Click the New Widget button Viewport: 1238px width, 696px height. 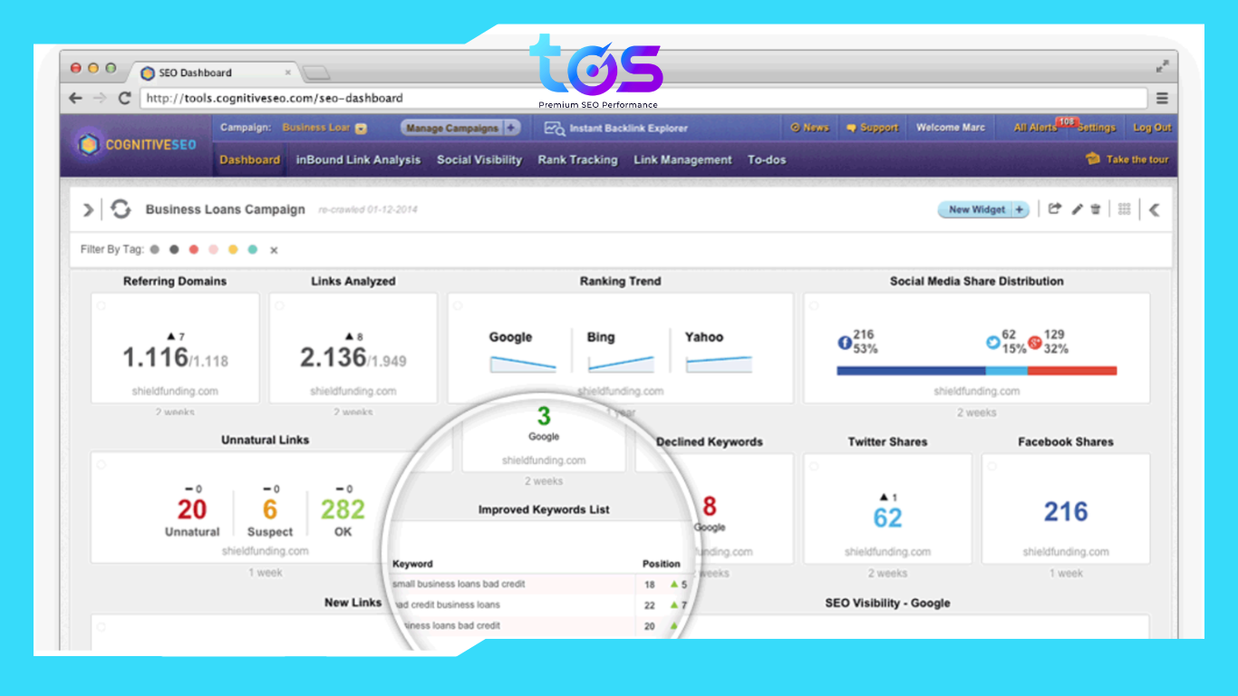pyautogui.click(x=982, y=209)
